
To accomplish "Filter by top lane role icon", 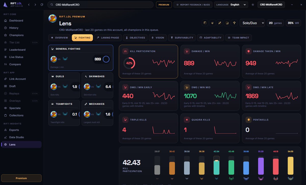I will coord(205,23).
